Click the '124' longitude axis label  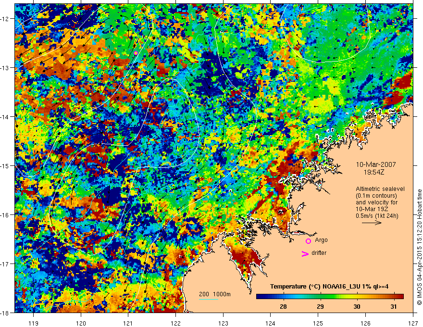[x=271, y=323]
